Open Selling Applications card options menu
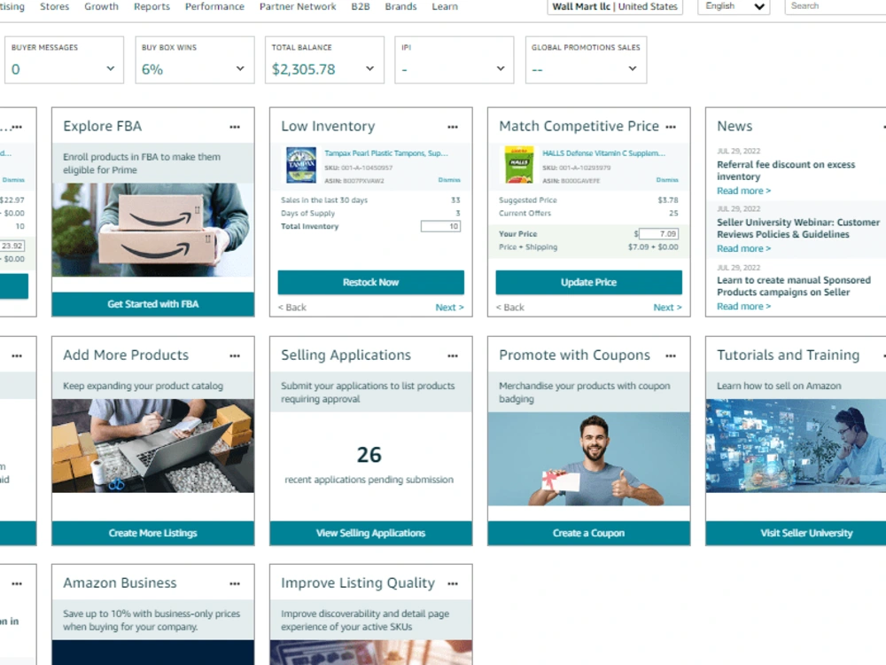The image size is (886, 665). click(x=453, y=356)
